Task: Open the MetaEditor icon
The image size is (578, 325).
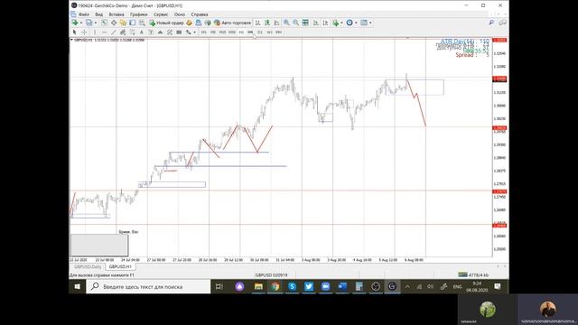Action: [x=189, y=23]
